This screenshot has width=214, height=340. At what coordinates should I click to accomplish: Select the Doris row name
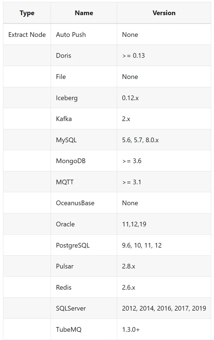point(64,56)
